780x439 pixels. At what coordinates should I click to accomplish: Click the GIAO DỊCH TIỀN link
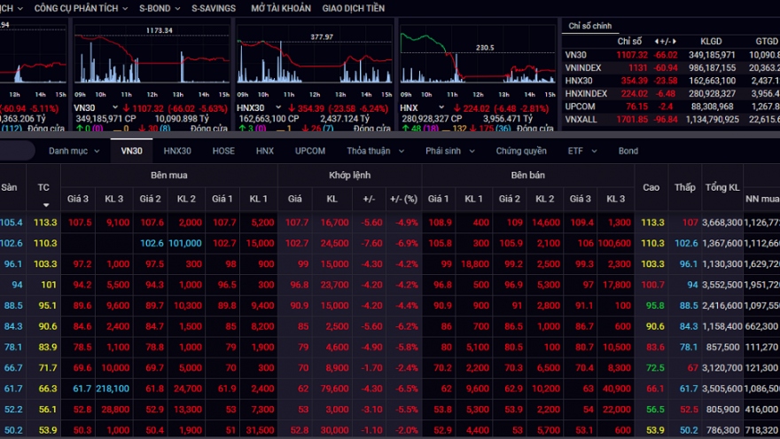click(353, 8)
